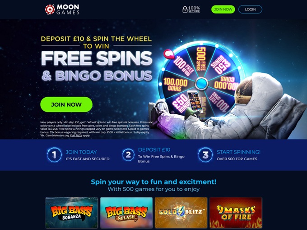This screenshot has width=307, height=230.
Task: Open the Big Bass Bonanza game thumbnail
Action: point(72,212)
